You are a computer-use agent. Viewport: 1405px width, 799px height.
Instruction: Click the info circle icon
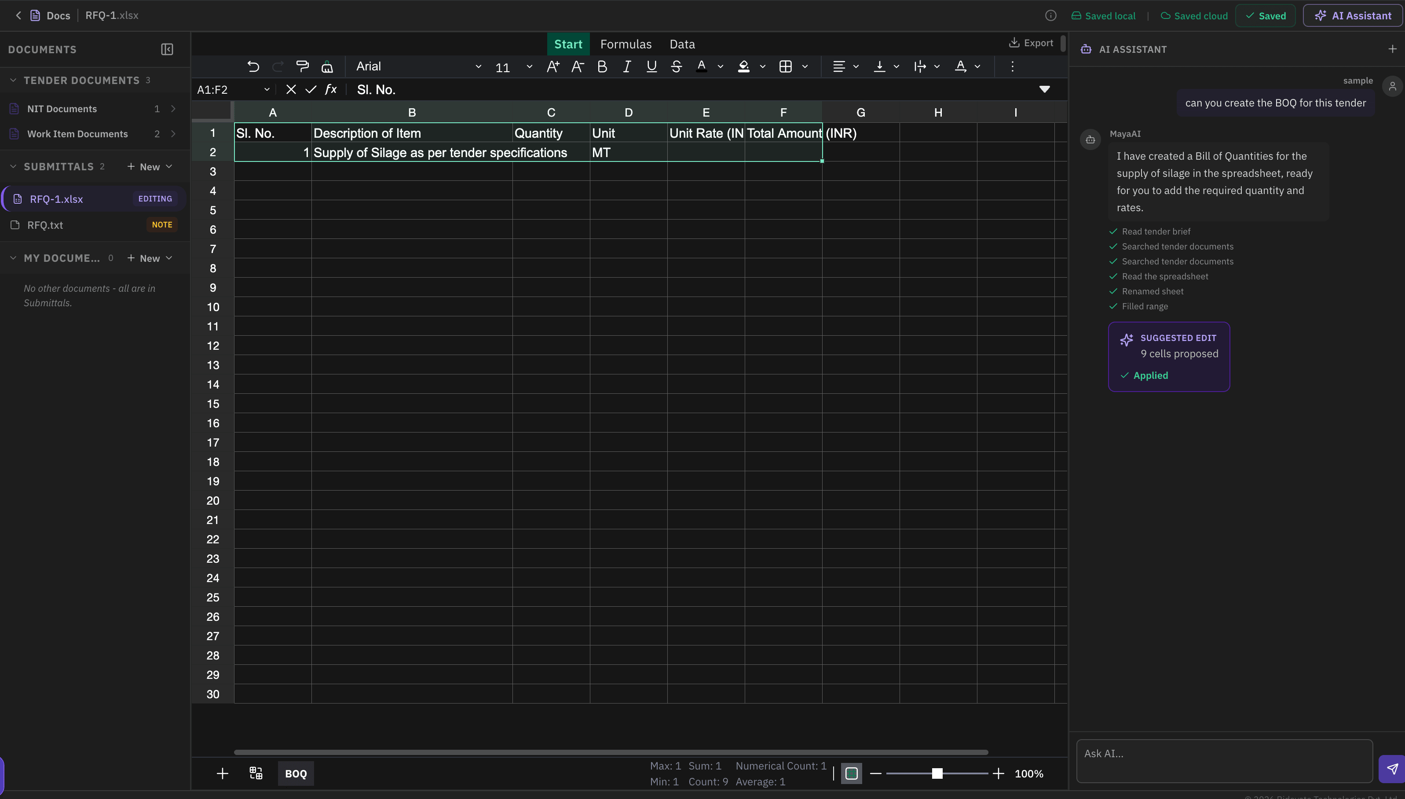point(1050,15)
